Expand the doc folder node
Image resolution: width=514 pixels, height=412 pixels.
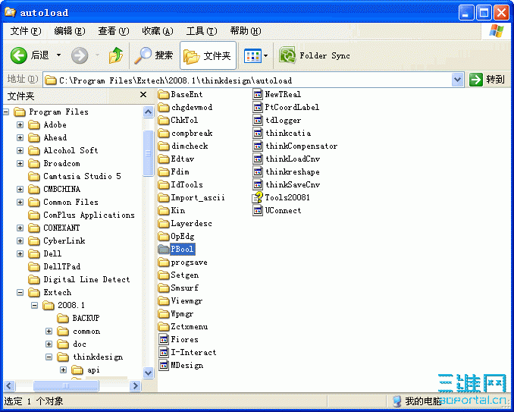49,344
